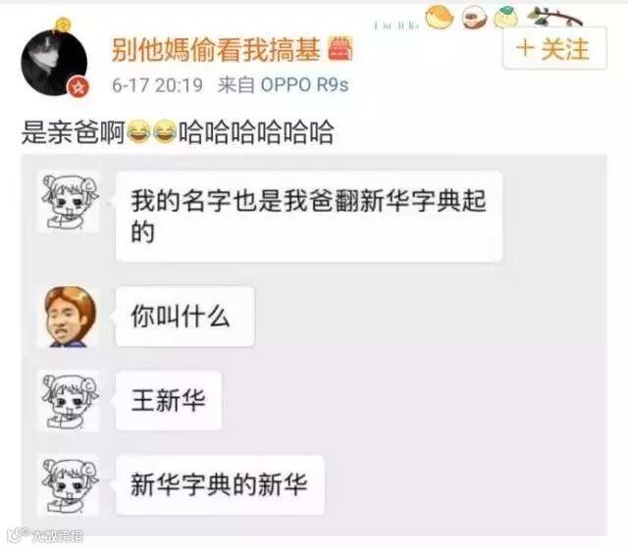Screen dimensions: 628x549
Task: Click the 6-17 20:19 timestamp
Action: coord(157,85)
